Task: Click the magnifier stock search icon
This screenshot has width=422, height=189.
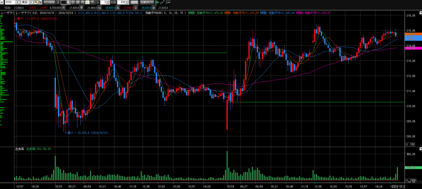Action: [36, 2]
